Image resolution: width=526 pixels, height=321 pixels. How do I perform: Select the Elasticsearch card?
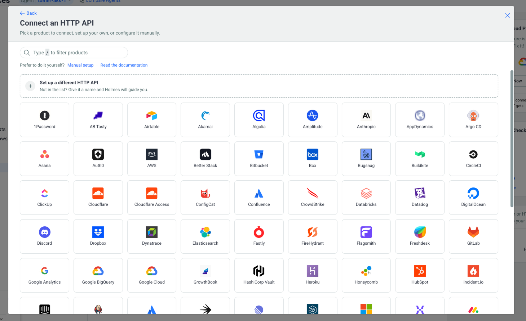[x=205, y=236]
